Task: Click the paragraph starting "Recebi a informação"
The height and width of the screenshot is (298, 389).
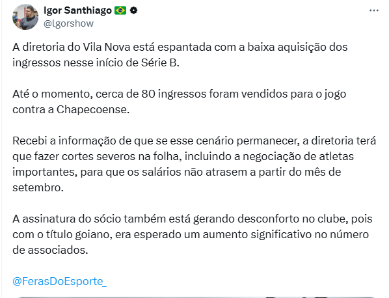Action: click(x=194, y=164)
